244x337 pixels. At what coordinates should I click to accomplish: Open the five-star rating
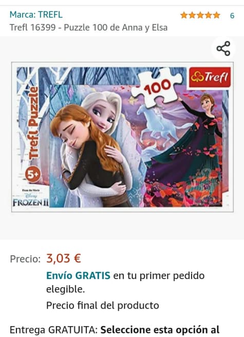click(x=200, y=15)
